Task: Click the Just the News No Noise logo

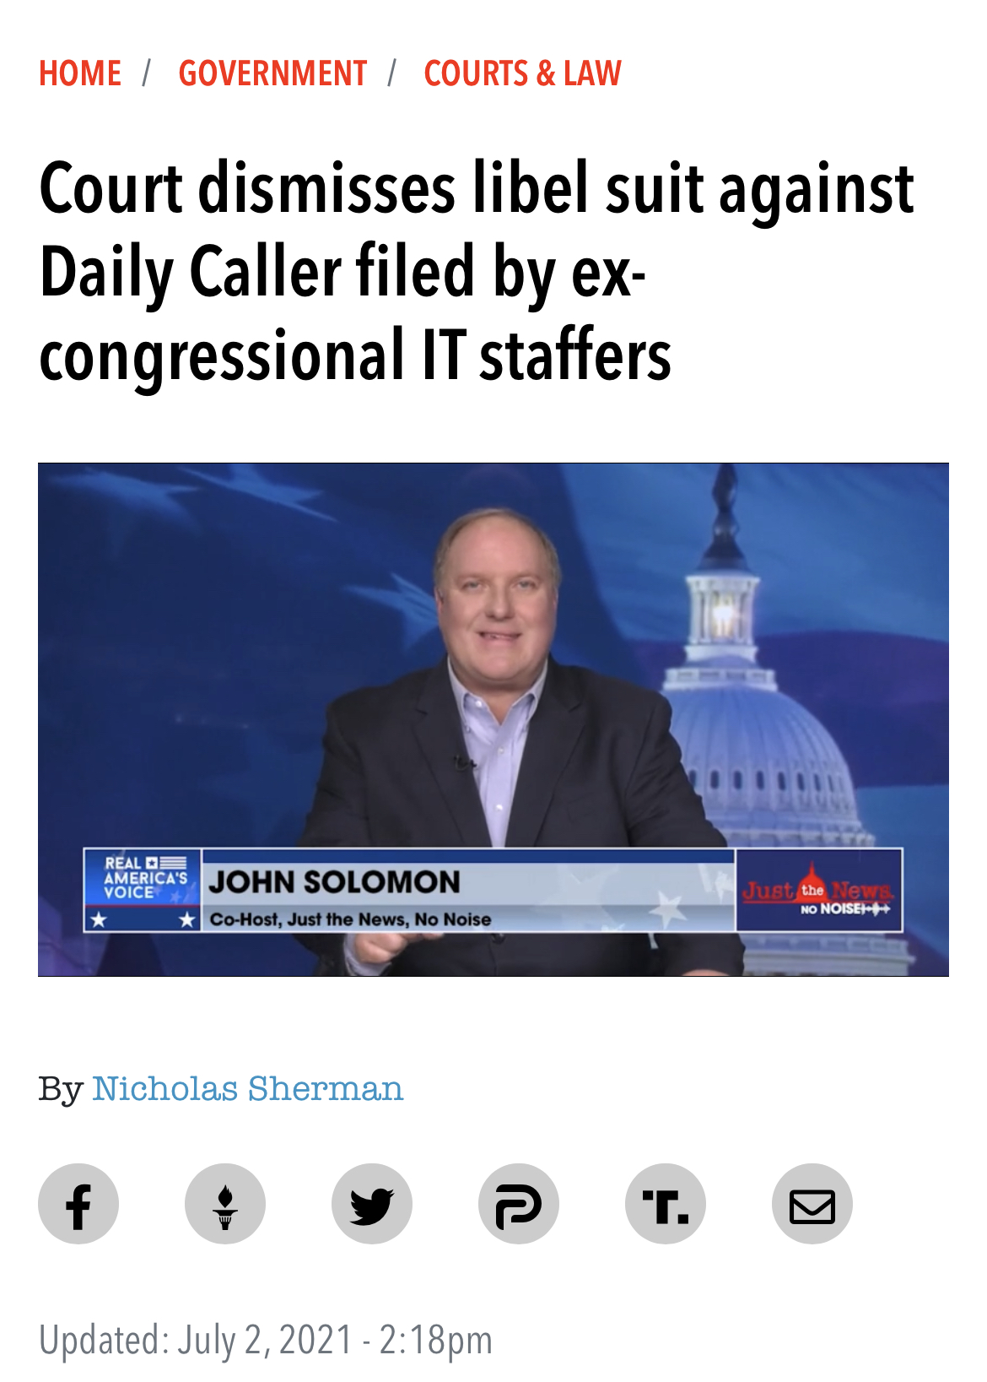Action: (819, 891)
